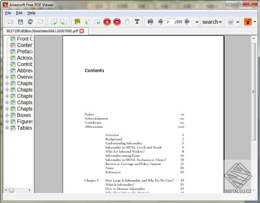Click the 'Contents' heading on the page
Image resolution: width=260 pixels, height=203 pixels.
[x=94, y=71]
